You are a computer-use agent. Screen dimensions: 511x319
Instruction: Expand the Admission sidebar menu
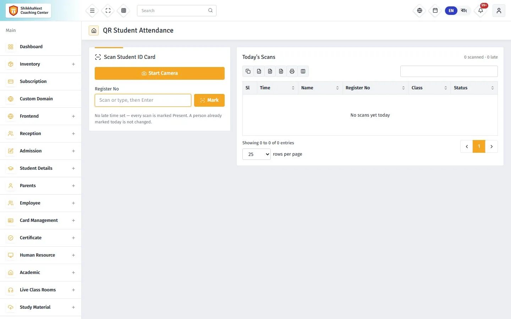40,151
